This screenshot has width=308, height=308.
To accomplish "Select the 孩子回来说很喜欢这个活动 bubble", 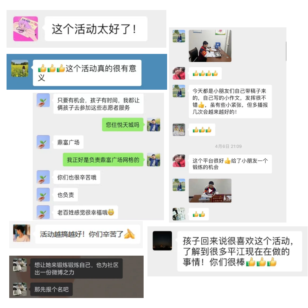I will click(239, 251).
